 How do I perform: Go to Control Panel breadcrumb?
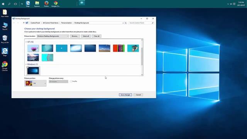[35, 23]
